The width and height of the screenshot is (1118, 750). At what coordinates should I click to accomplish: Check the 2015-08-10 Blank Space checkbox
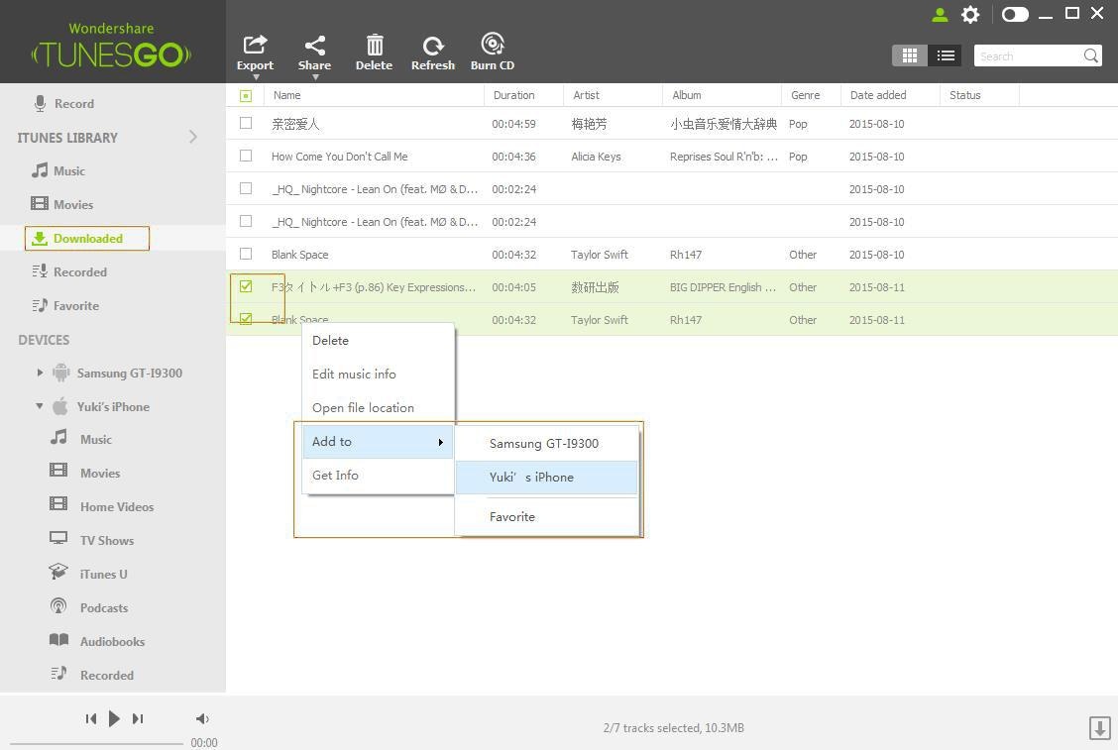tap(246, 255)
